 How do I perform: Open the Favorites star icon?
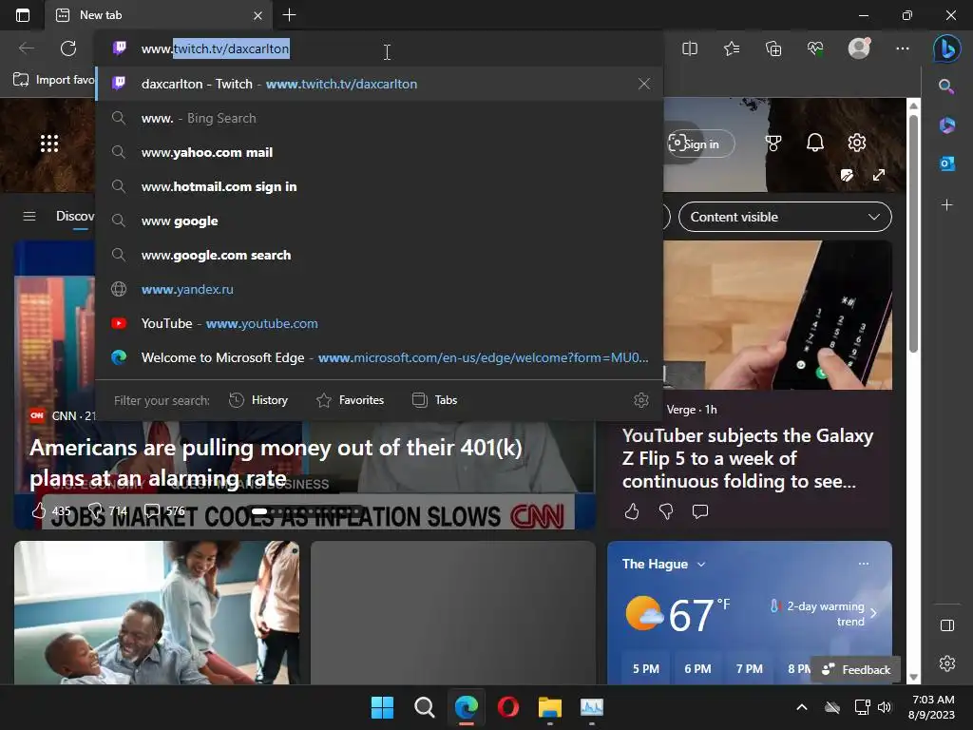[x=732, y=48]
